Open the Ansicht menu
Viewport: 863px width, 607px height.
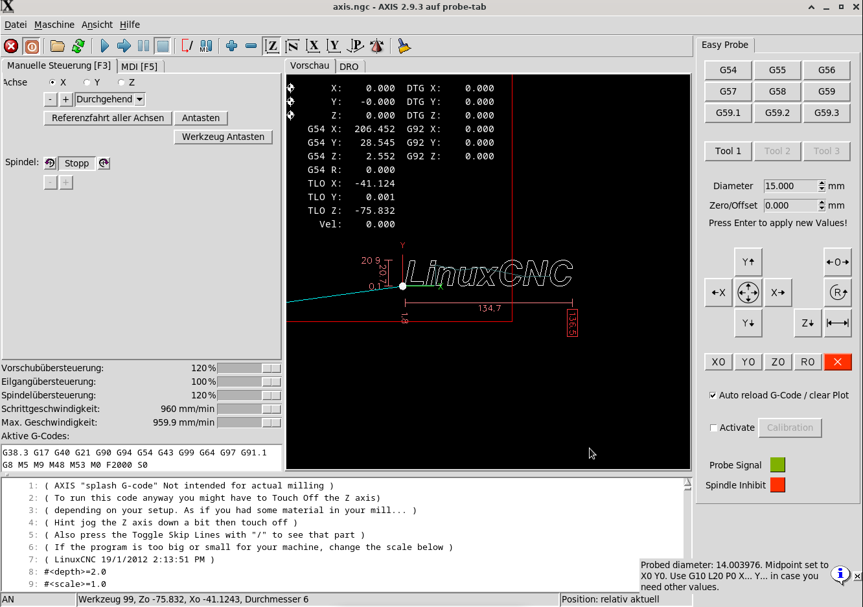tap(97, 25)
